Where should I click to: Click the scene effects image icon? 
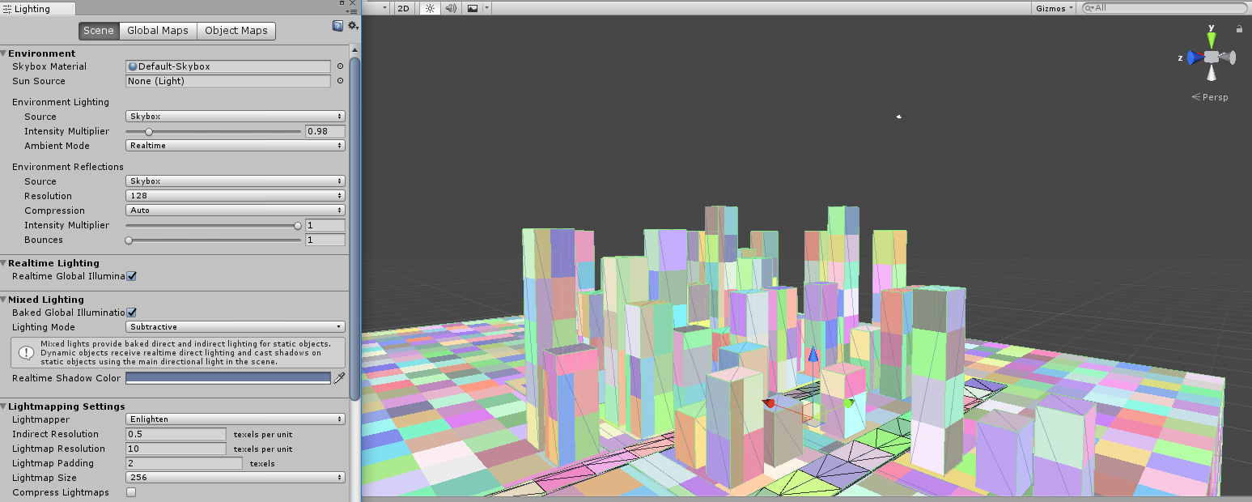click(x=473, y=8)
